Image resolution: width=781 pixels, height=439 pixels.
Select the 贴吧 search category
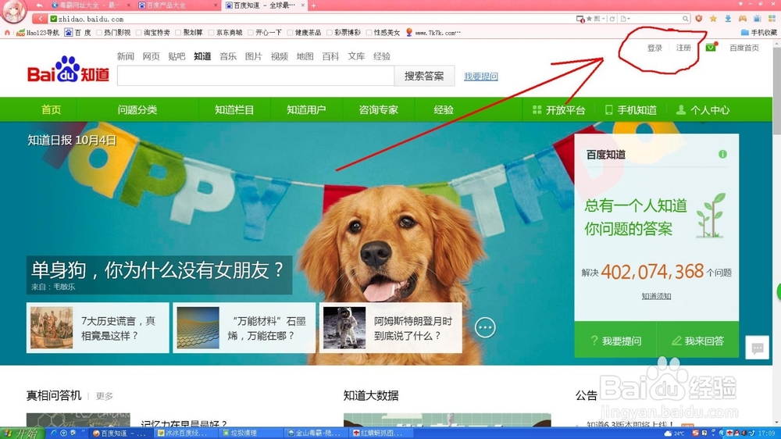[x=177, y=56]
